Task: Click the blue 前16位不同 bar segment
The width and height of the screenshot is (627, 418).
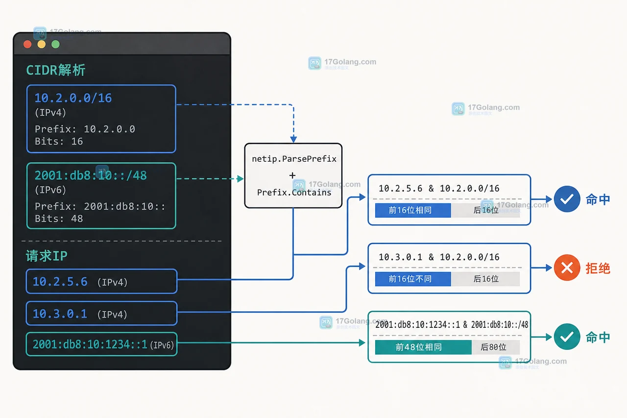Action: [x=412, y=279]
